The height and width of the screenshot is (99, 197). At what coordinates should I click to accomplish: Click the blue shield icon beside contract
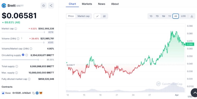[37, 93]
